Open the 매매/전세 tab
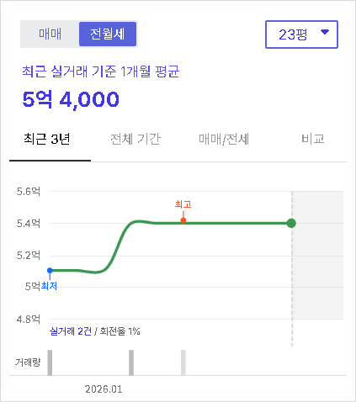 (x=224, y=139)
